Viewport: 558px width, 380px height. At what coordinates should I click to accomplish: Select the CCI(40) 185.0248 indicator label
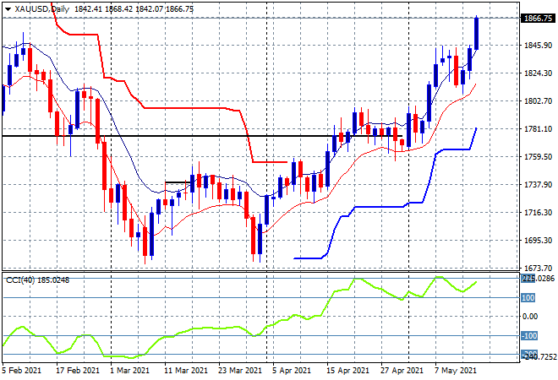(38, 280)
